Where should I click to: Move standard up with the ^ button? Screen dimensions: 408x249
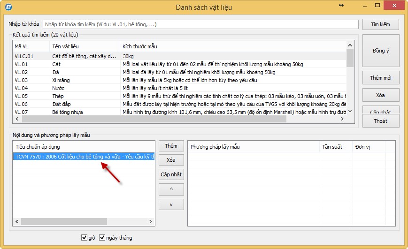(x=171, y=189)
